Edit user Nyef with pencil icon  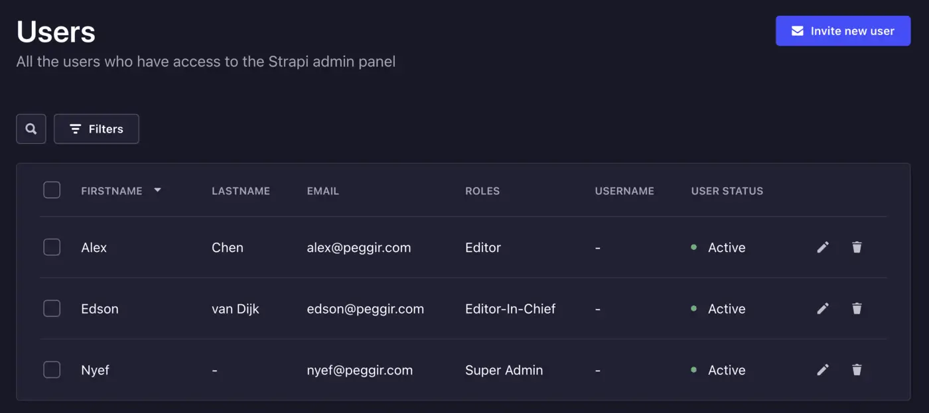point(823,370)
